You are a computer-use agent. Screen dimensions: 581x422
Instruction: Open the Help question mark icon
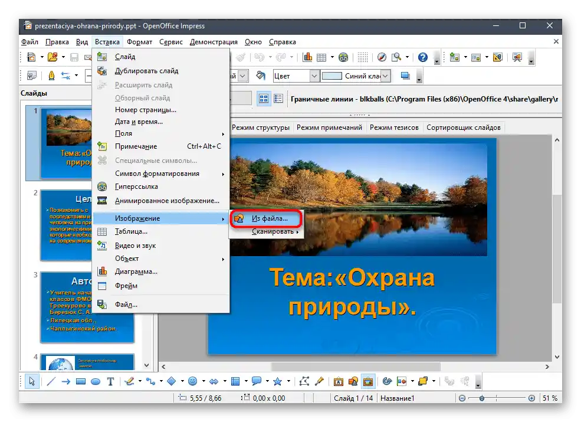422,57
